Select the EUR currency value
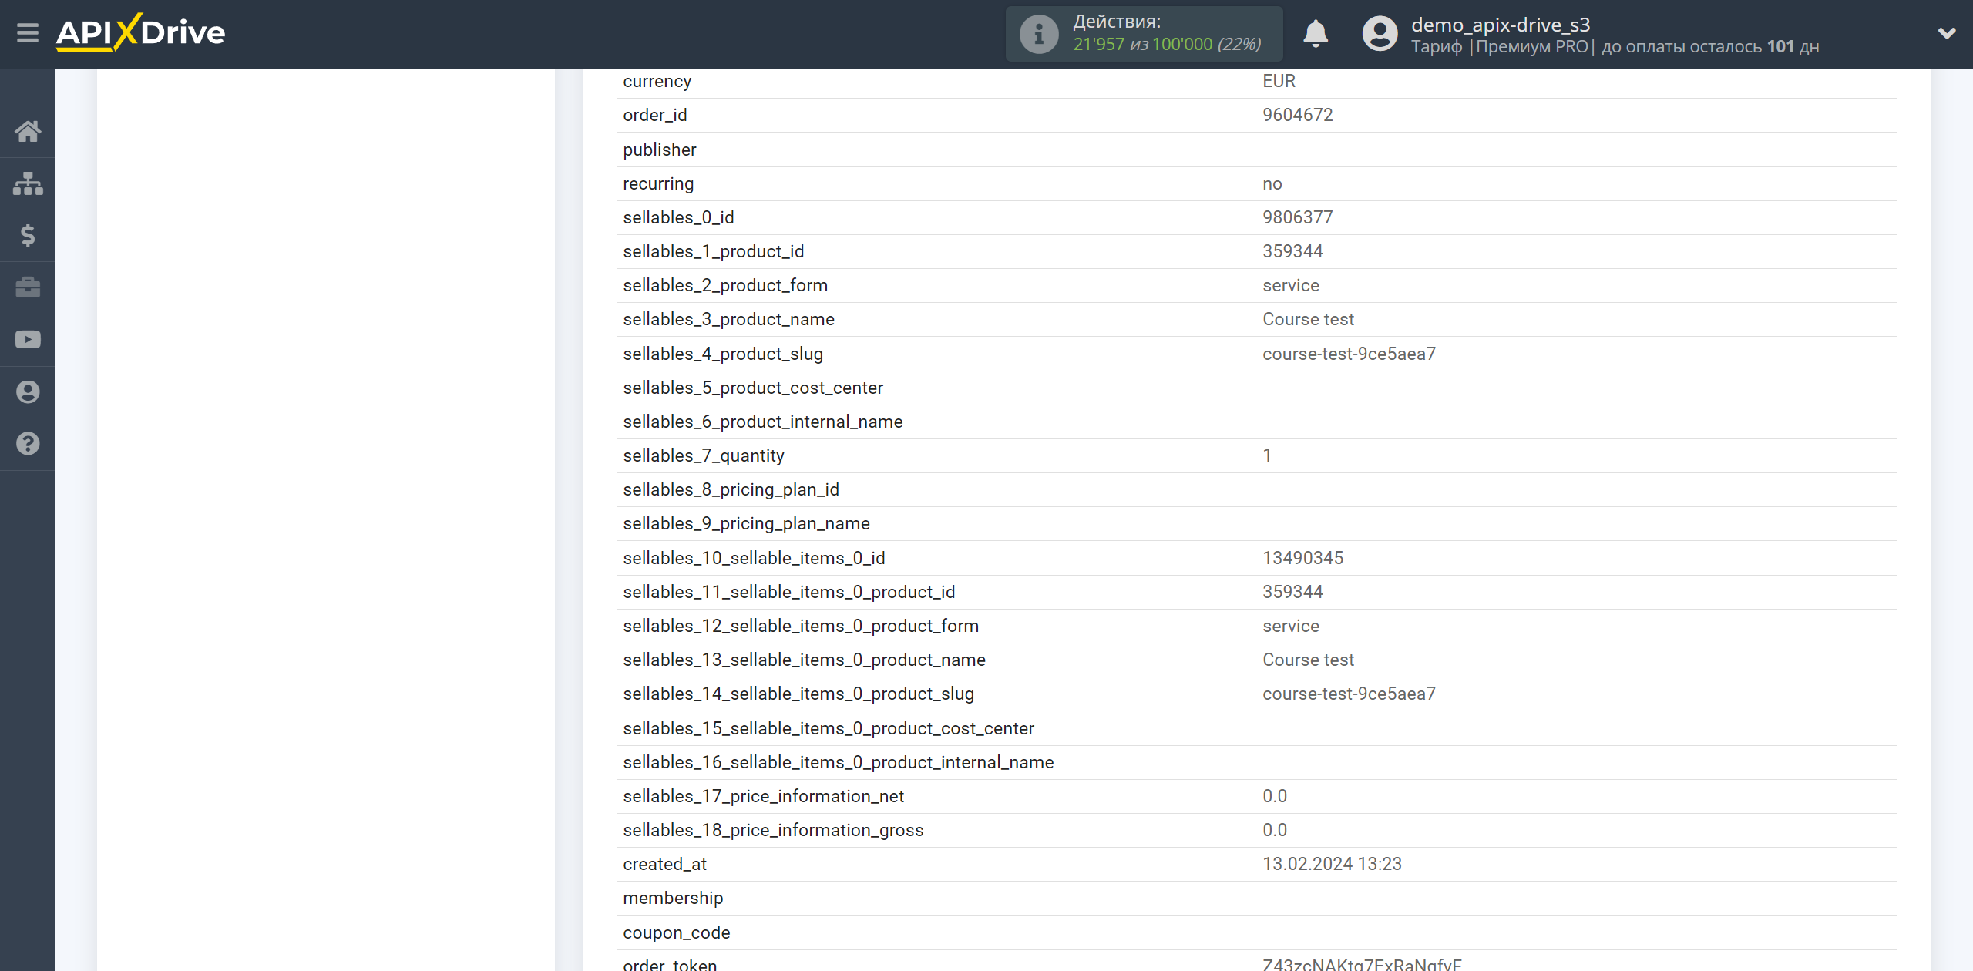The image size is (1973, 971). click(x=1279, y=81)
